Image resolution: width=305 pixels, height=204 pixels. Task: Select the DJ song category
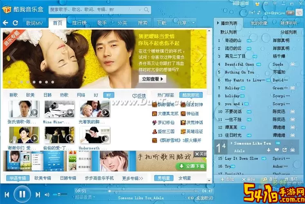coord(96,95)
